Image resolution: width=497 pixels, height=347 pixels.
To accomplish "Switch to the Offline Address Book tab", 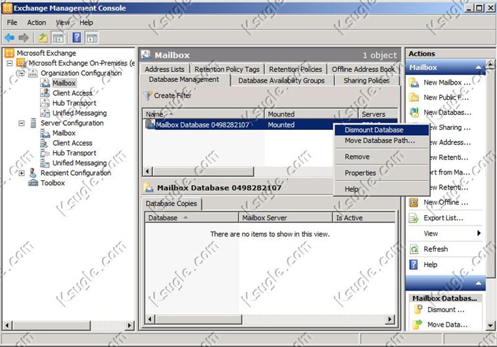I will (x=364, y=69).
